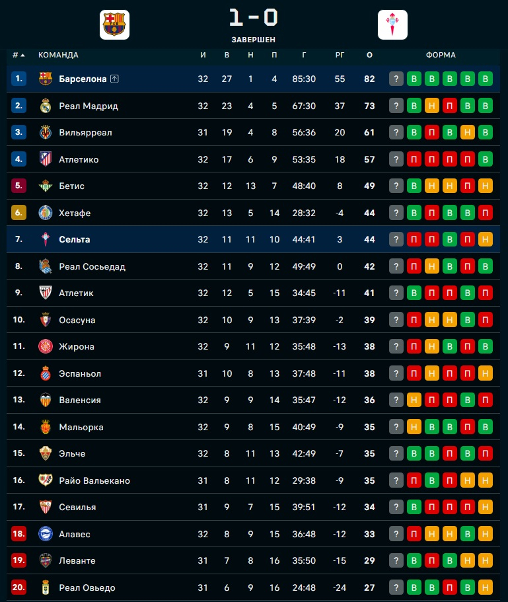508x602 pixels.
Task: Click the Celta Vigo crest in the match header
Action: tap(393, 24)
